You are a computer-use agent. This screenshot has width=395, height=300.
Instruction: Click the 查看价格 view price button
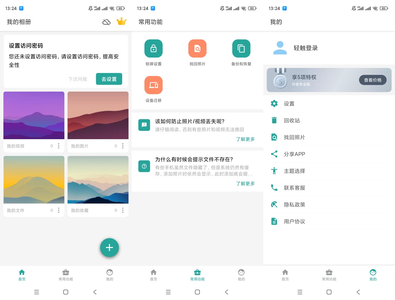click(372, 80)
